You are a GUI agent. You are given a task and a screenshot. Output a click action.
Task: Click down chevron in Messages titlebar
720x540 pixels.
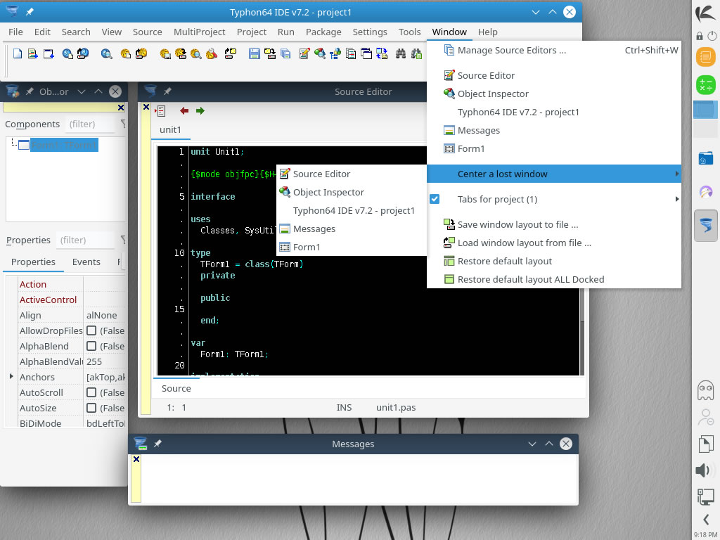click(532, 444)
